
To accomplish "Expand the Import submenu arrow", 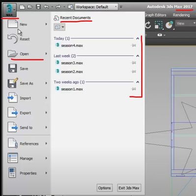I will 46,98.
